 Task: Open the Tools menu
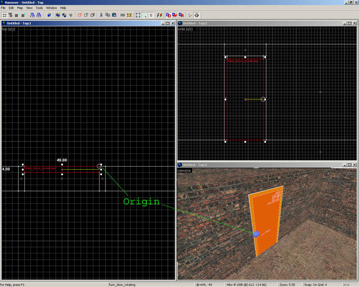pos(39,8)
